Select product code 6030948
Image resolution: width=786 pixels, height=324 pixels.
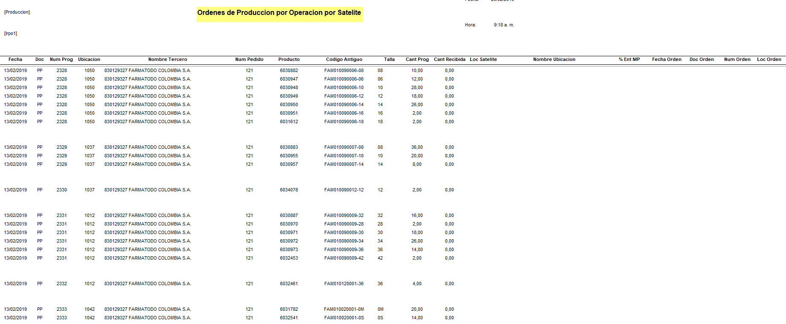[289, 87]
